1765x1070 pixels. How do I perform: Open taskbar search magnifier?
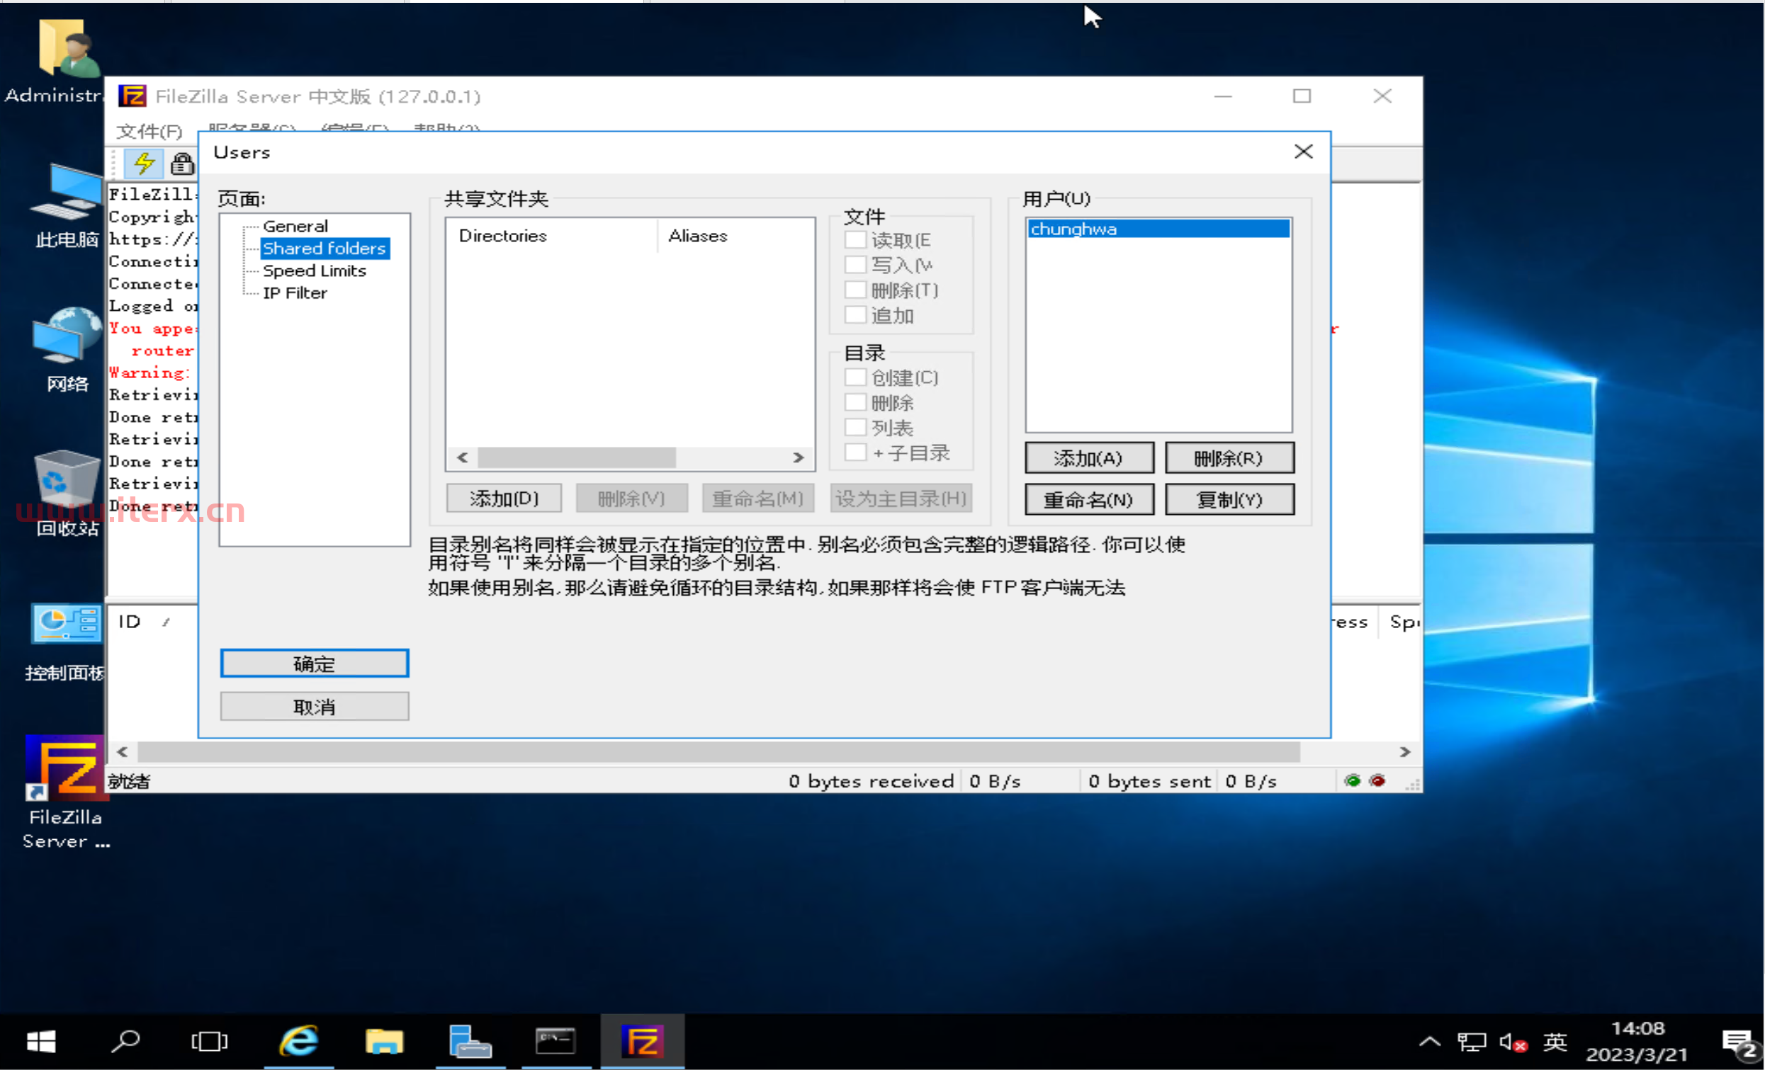tap(125, 1042)
